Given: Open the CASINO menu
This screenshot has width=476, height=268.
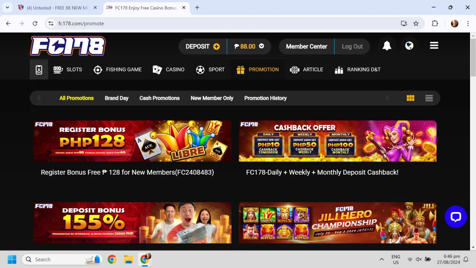Looking at the screenshot, I should click(168, 70).
